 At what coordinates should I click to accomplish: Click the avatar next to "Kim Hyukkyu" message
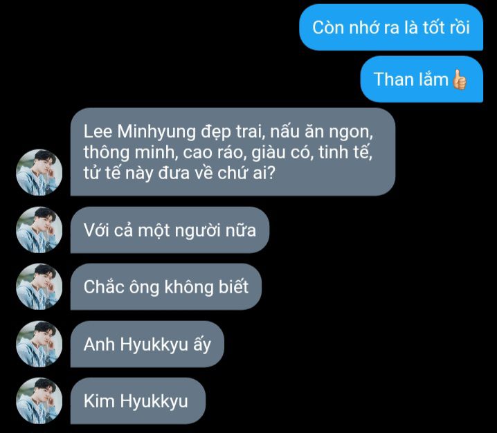39,400
